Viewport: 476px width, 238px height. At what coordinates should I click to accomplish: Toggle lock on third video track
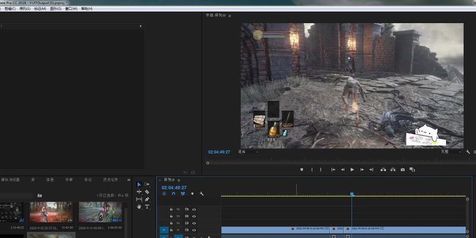click(x=171, y=223)
